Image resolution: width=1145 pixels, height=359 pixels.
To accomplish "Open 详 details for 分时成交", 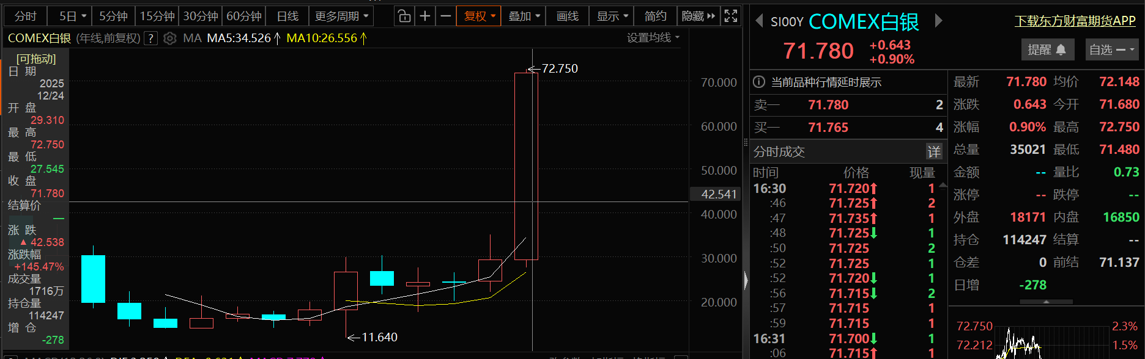I will [934, 151].
